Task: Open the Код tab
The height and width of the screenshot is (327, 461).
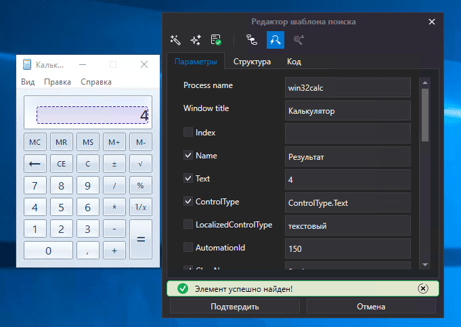Action: 294,62
